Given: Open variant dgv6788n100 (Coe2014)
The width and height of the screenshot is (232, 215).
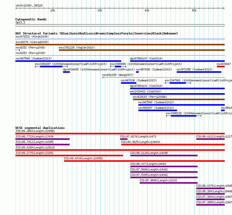Looking at the screenshot, I should point(177,61).
